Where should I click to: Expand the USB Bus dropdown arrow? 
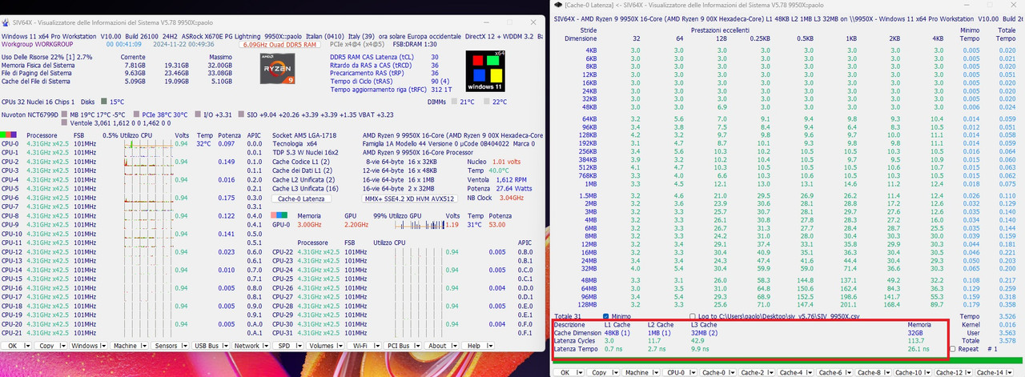(x=225, y=346)
